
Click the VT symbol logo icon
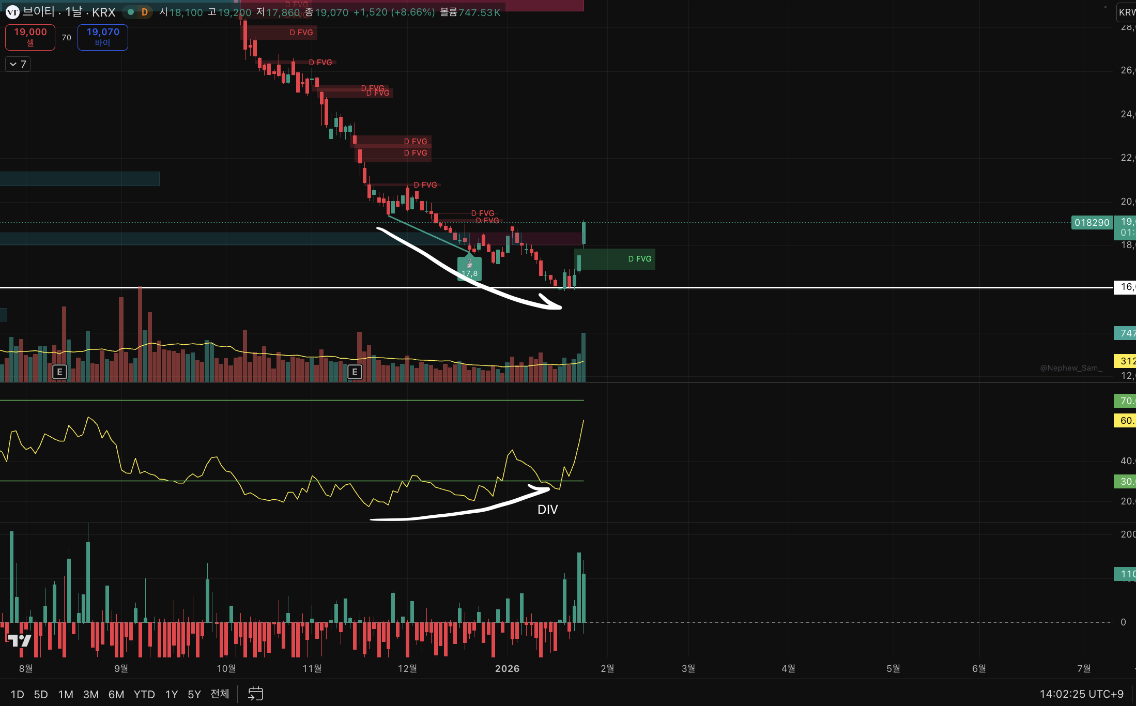tap(12, 12)
